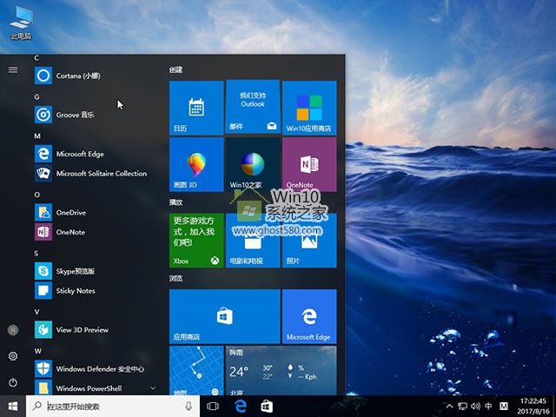Open the 邮件 Outlook mail tile

pos(253,108)
